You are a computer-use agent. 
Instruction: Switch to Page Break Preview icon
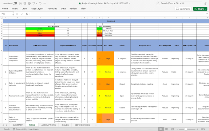172,129
